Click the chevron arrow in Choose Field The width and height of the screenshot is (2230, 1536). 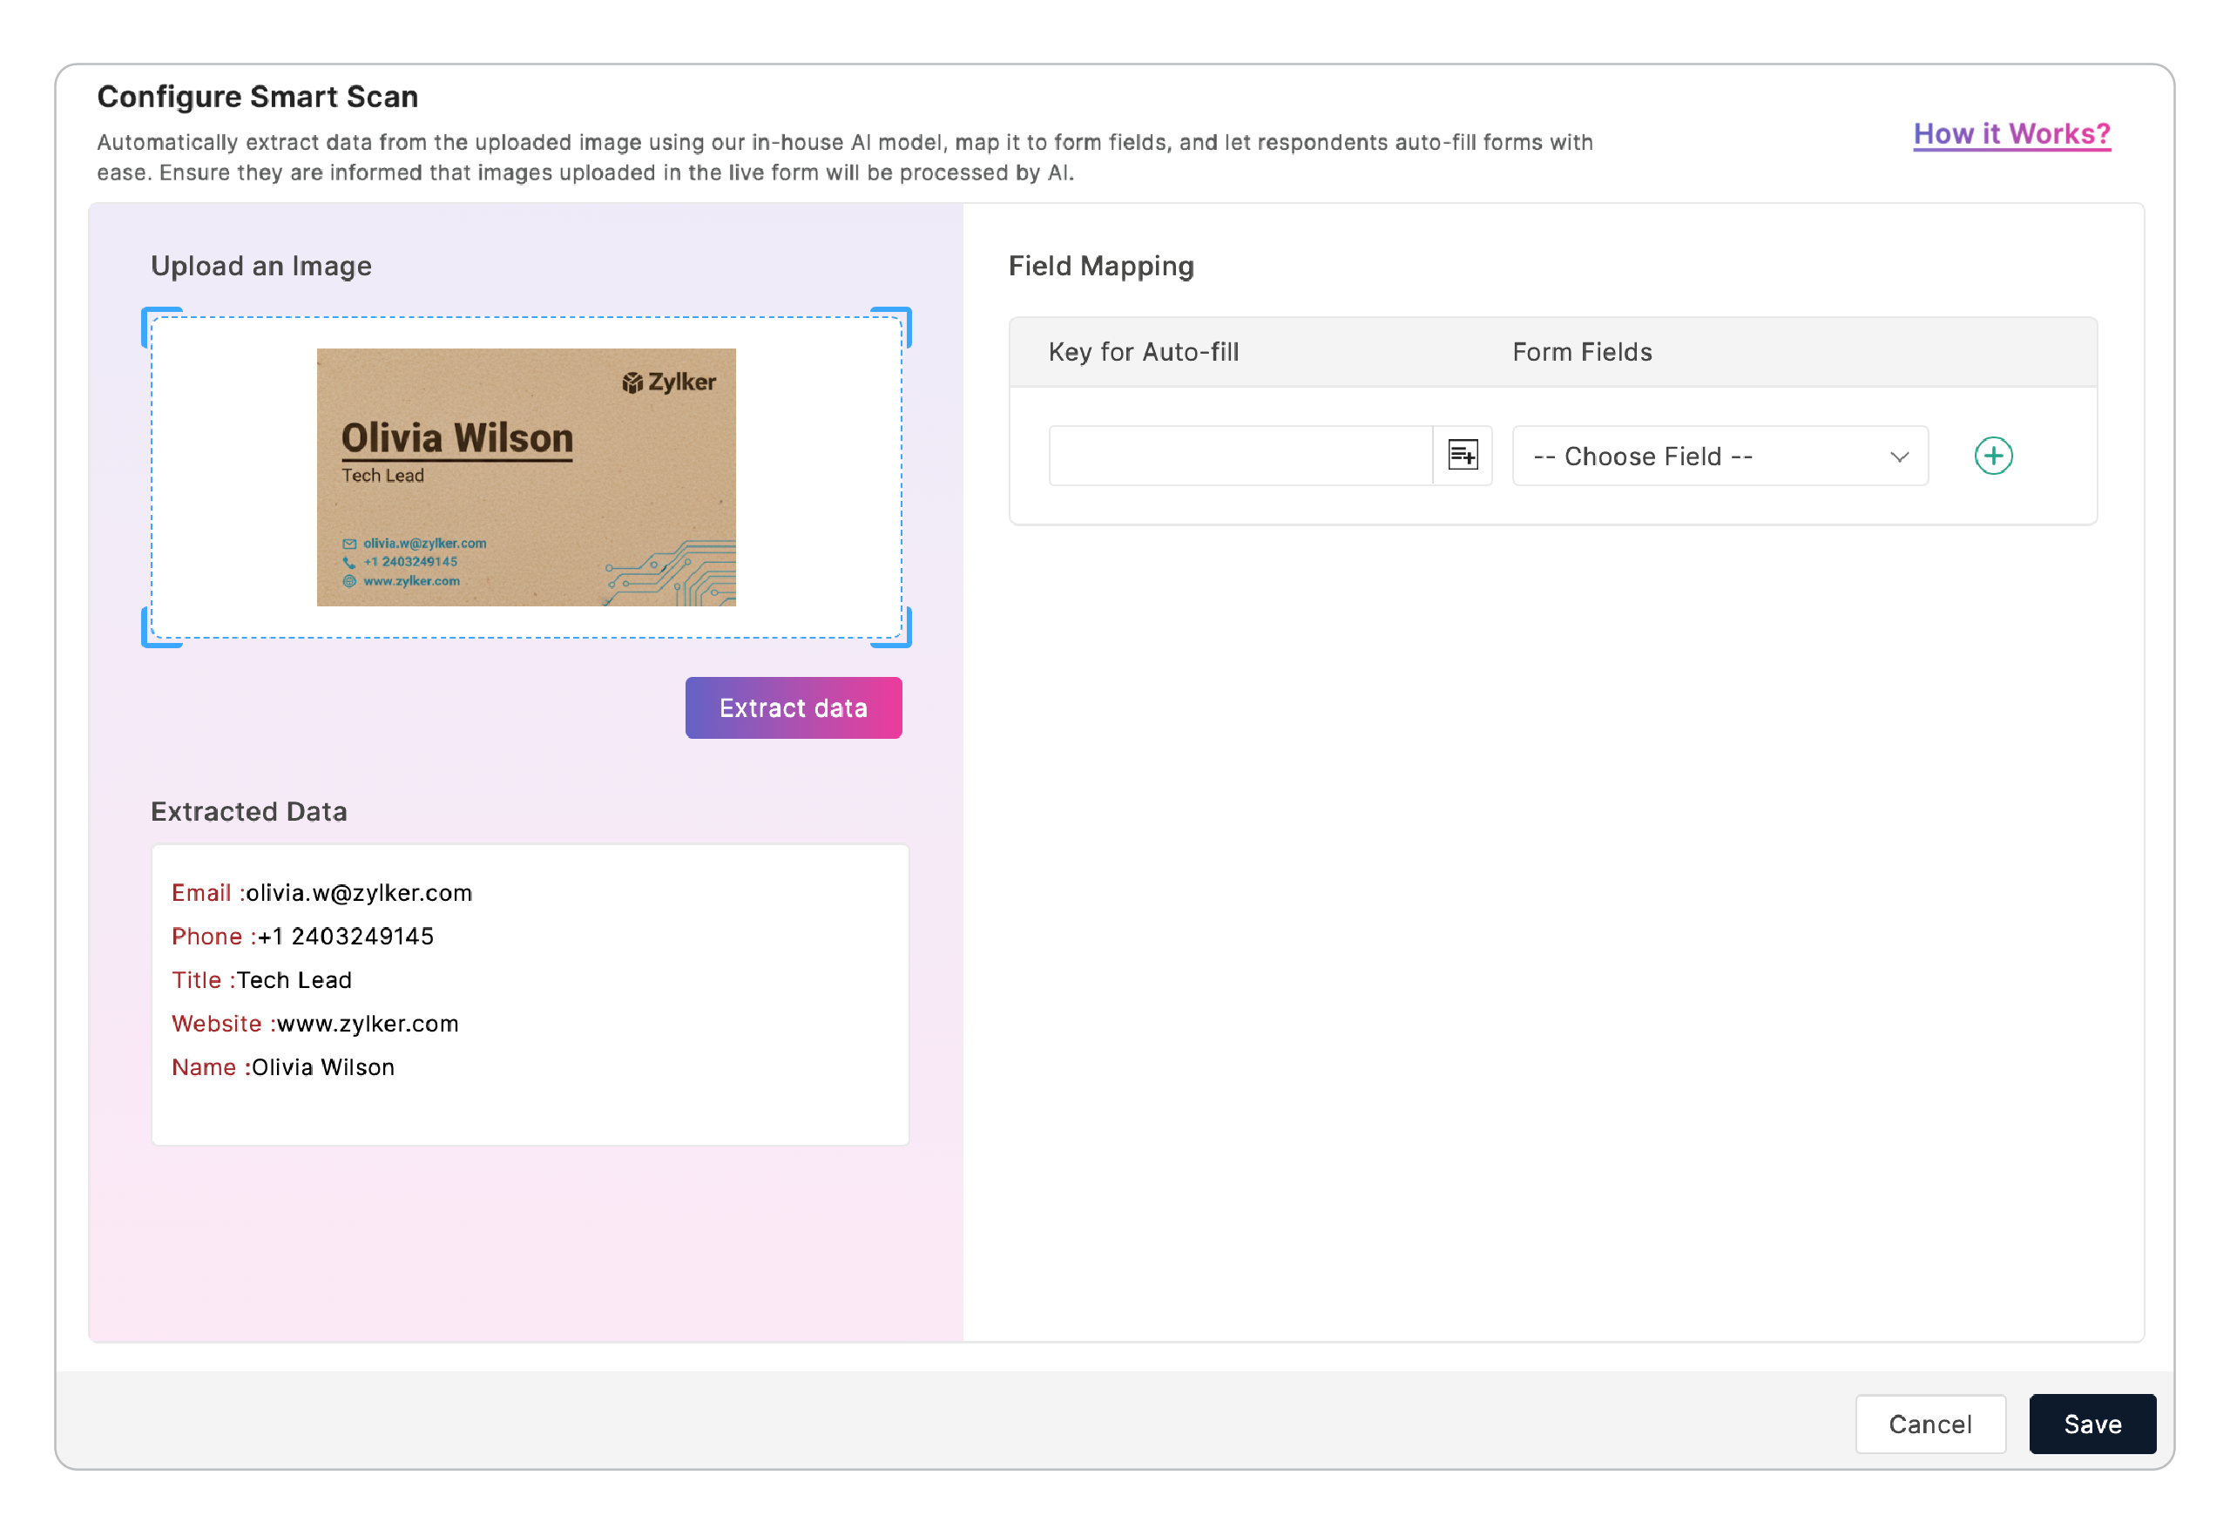(1898, 457)
